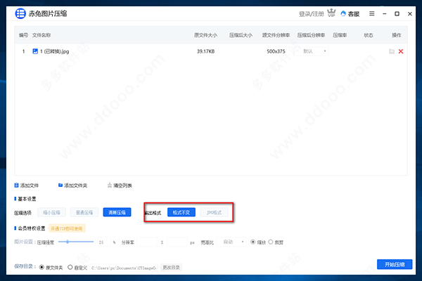Click the 压缩后分辨率 column header
The width and height of the screenshot is (422, 281).
click(311, 35)
